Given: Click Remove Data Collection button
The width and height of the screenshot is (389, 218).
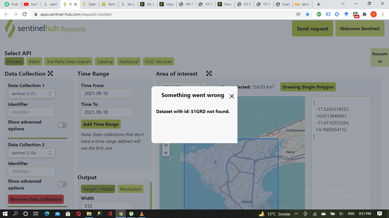Looking at the screenshot, I should point(36,199).
